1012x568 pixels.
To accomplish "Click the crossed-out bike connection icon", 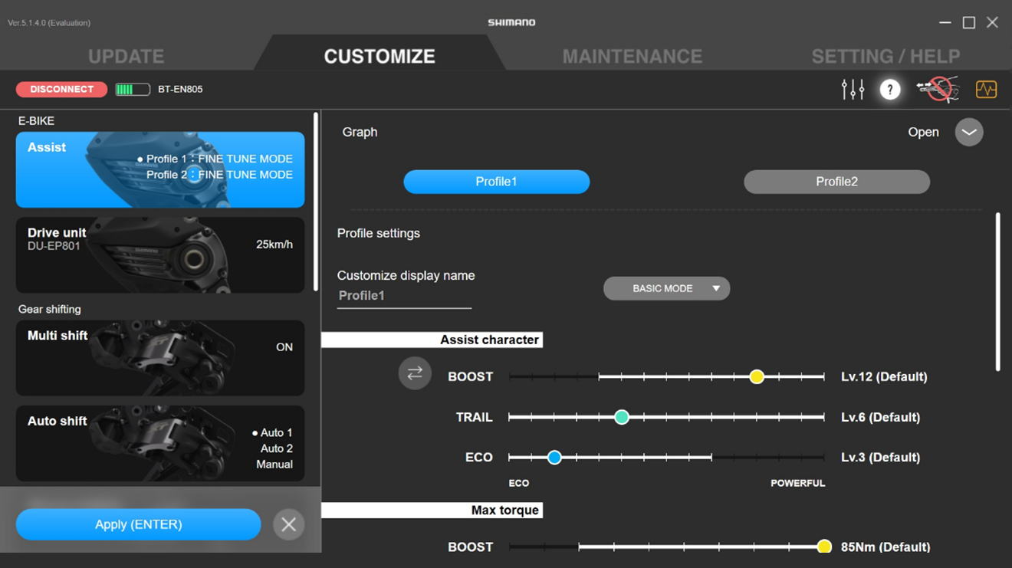I will [x=938, y=90].
